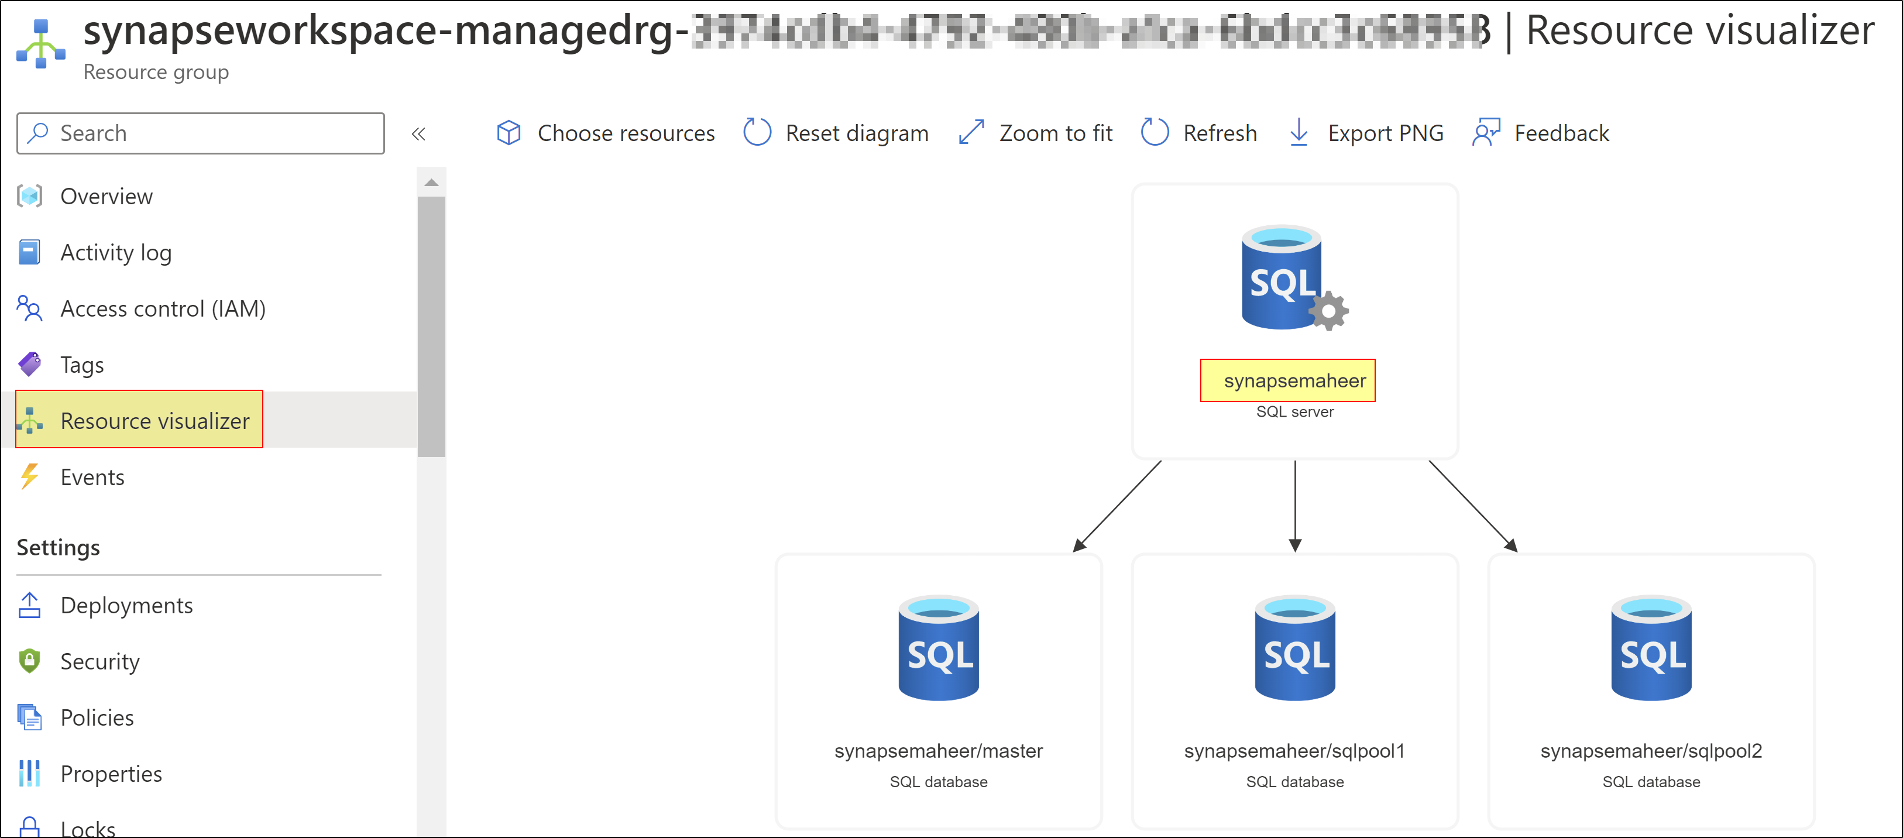Click the Security shield icon
This screenshot has height=838, width=1903.
coord(29,661)
